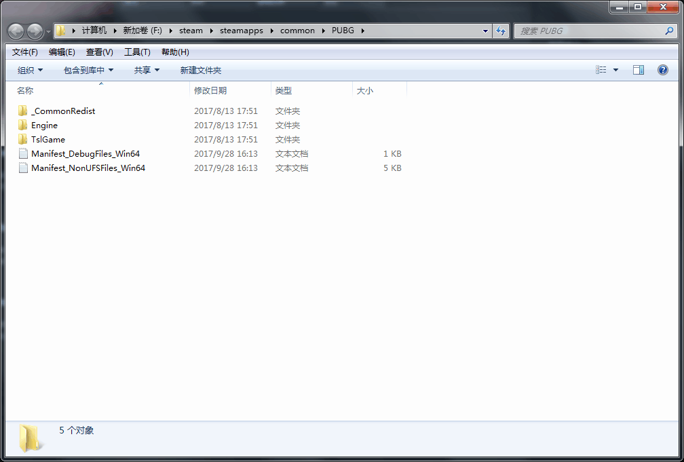This screenshot has height=462, width=684.
Task: Maximize the Explorer window
Action: pyautogui.click(x=638, y=7)
